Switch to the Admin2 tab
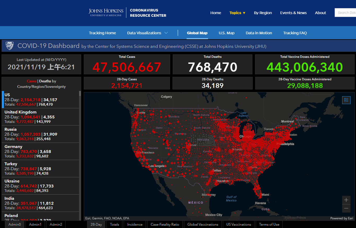This screenshot has width=356, height=228. pos(56,224)
